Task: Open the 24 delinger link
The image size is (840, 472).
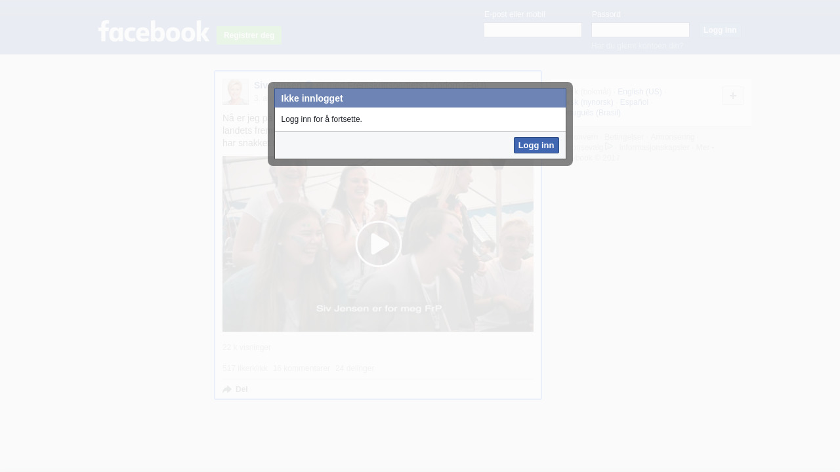Action: click(354, 368)
